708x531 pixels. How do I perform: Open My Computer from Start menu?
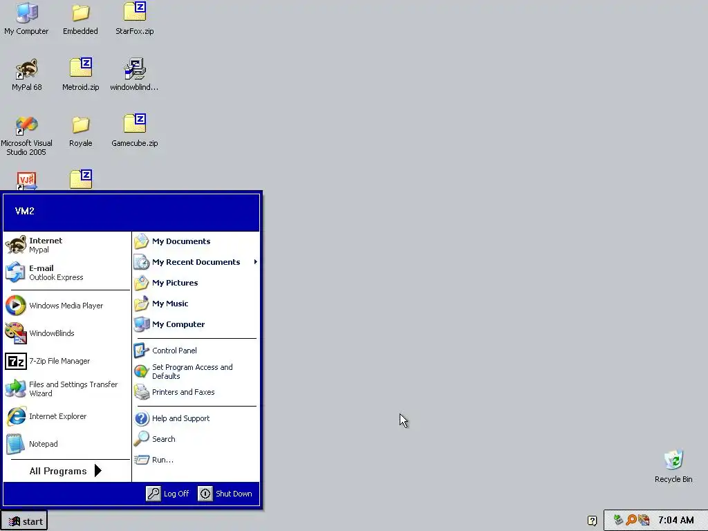pyautogui.click(x=196, y=324)
